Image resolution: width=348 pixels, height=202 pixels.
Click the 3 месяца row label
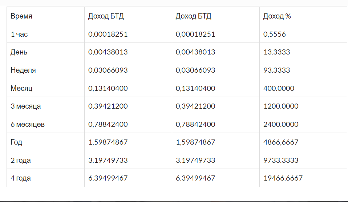(26, 106)
